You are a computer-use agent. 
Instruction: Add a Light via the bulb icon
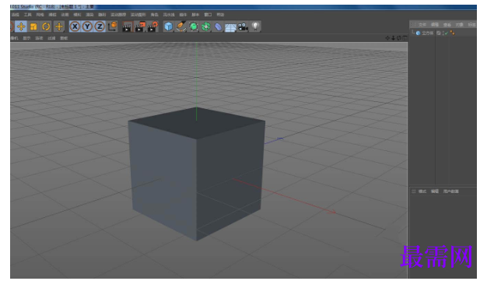pyautogui.click(x=255, y=26)
